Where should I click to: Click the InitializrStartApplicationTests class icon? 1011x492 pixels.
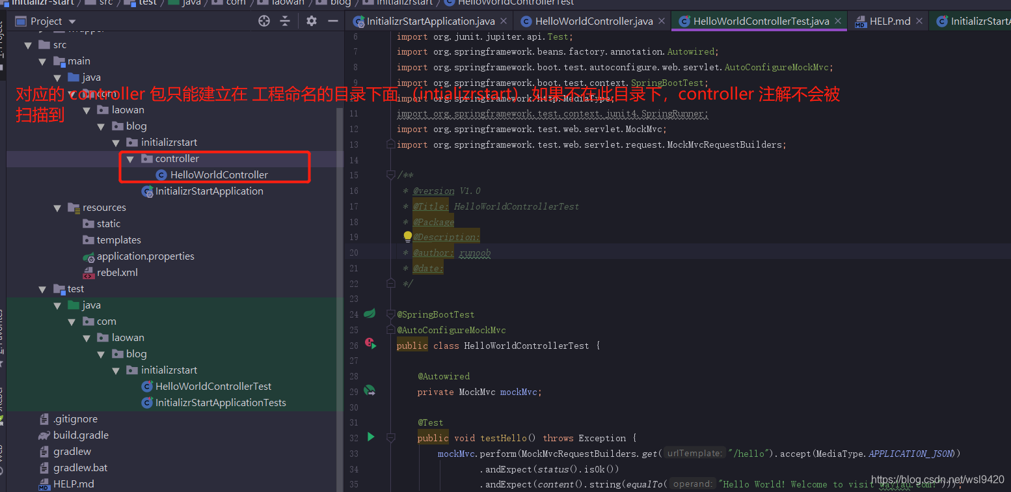point(148,403)
